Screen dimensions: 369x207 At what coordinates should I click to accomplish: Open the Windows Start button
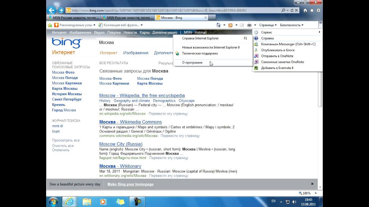click(x=53, y=202)
